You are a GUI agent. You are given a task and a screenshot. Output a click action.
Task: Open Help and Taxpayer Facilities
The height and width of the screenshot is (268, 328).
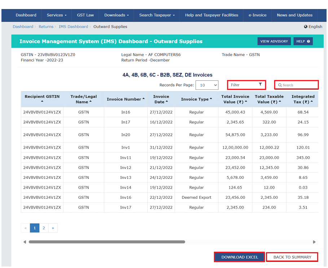[x=211, y=15]
